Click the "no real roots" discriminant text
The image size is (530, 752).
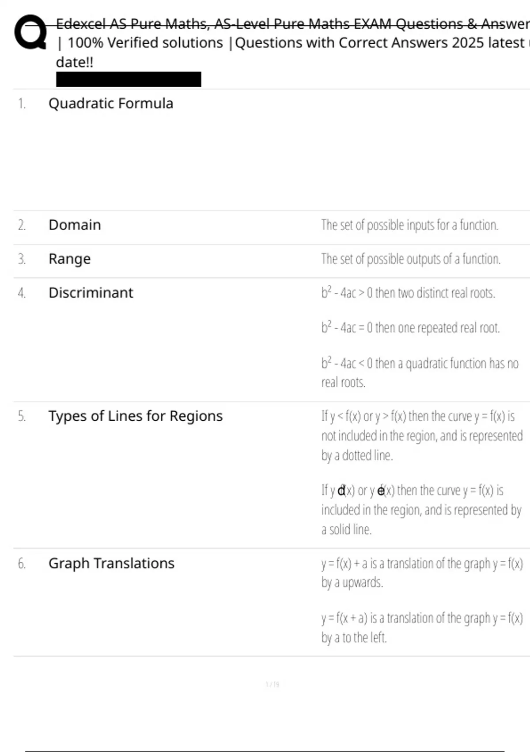pyautogui.click(x=420, y=372)
